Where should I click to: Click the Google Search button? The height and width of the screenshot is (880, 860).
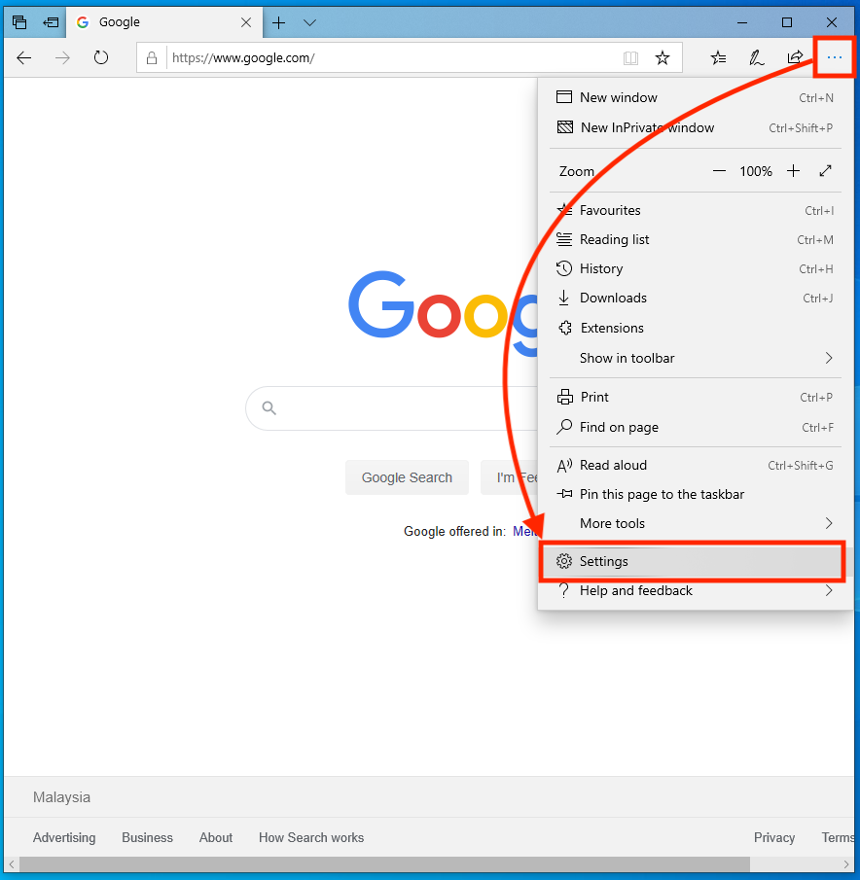[x=407, y=477]
